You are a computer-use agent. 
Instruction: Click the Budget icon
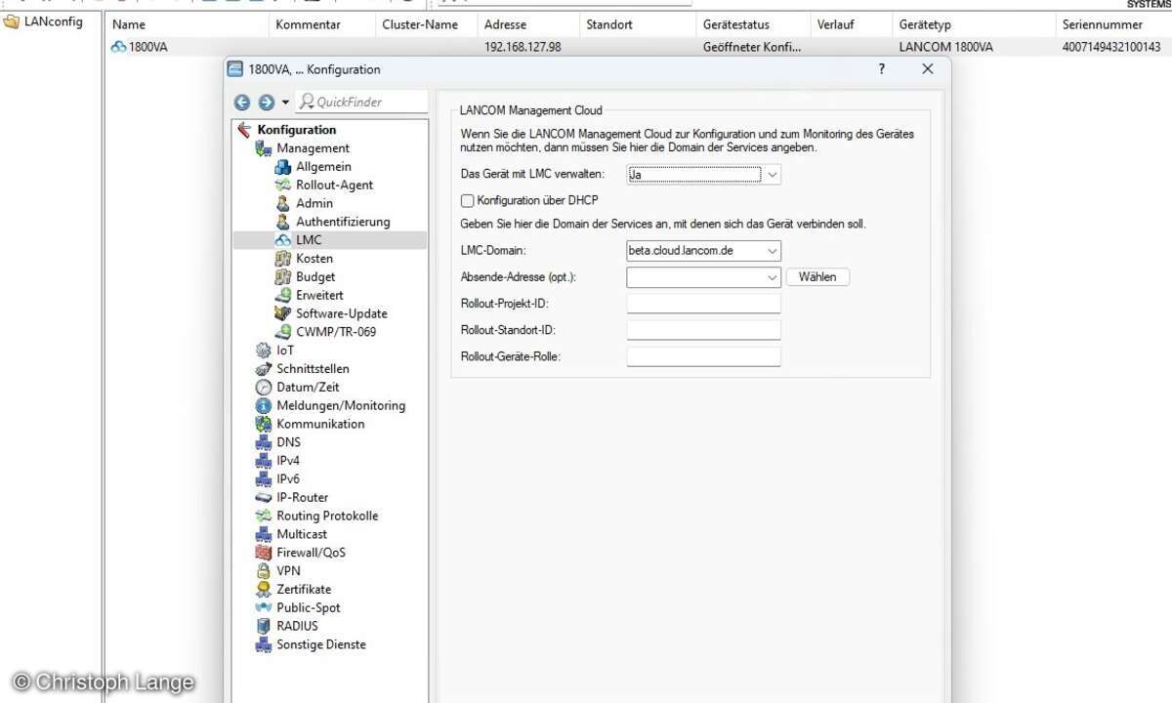283,277
